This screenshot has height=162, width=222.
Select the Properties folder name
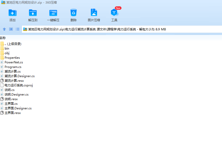[x=12, y=58]
